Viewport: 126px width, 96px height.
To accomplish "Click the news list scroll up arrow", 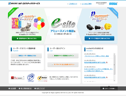I will click(x=114, y=54).
